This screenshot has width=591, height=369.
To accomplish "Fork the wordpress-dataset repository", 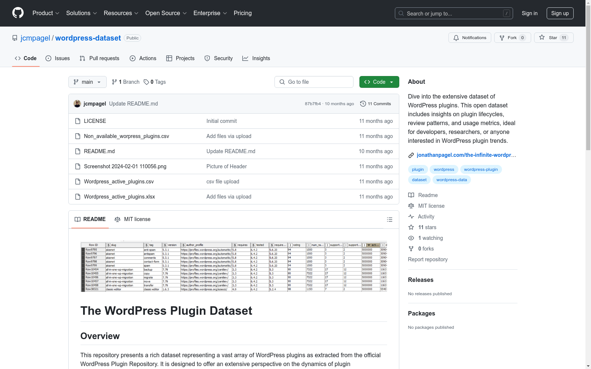I will [512, 38].
